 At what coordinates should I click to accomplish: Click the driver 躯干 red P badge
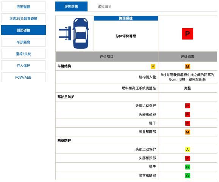tap(188, 123)
